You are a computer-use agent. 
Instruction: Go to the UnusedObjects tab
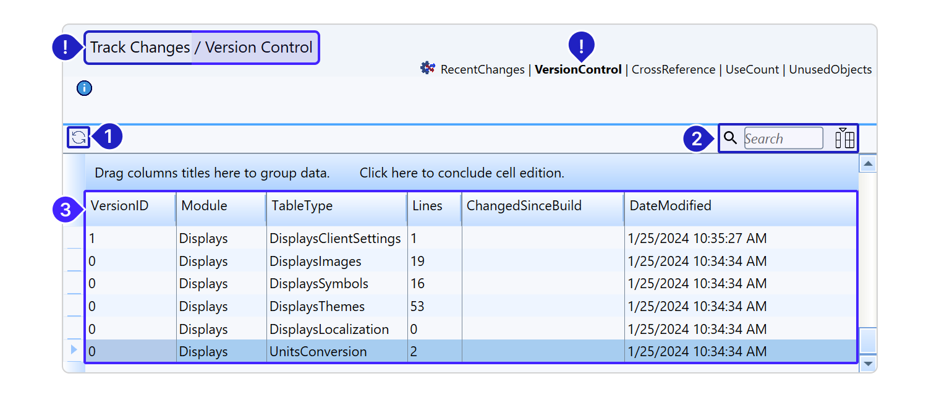830,70
